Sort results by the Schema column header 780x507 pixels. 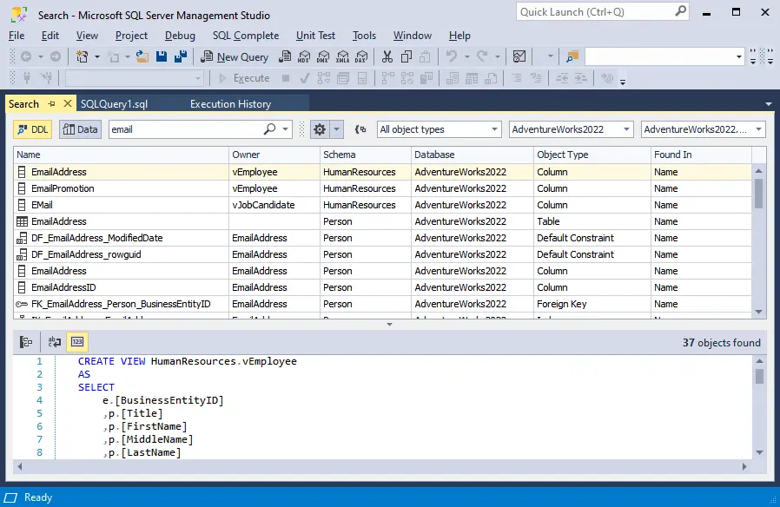[366, 155]
